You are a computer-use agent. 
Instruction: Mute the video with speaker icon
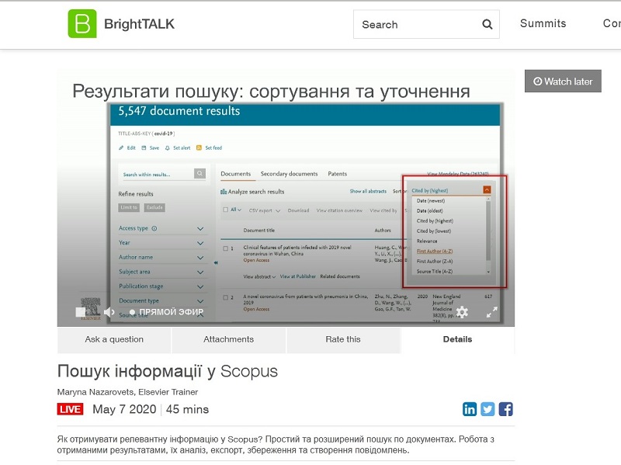tap(109, 312)
